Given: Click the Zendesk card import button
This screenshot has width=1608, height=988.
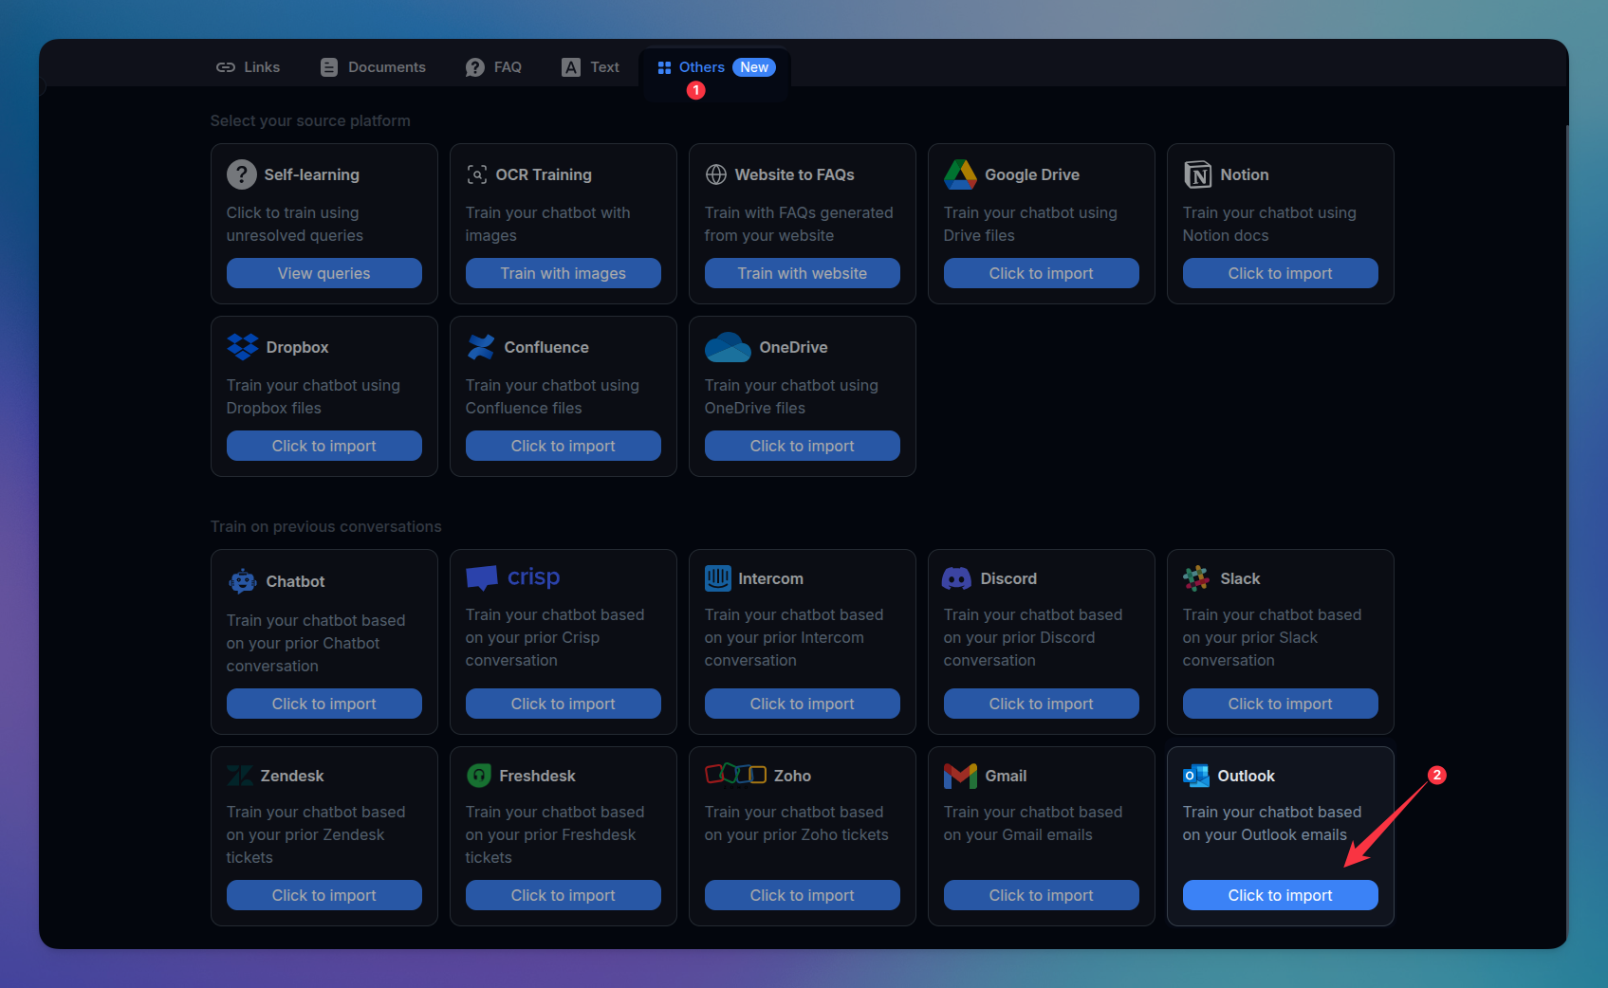Looking at the screenshot, I should (323, 895).
